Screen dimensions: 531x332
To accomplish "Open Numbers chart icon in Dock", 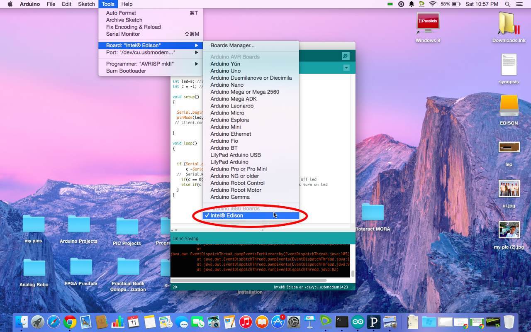I will 118,322.
